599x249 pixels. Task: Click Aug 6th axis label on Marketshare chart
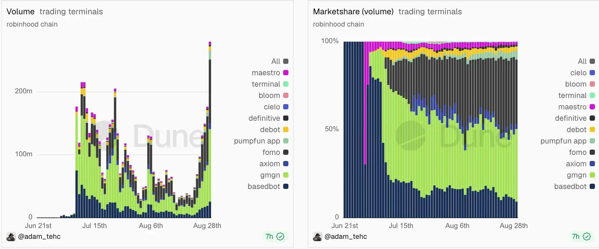click(x=457, y=226)
